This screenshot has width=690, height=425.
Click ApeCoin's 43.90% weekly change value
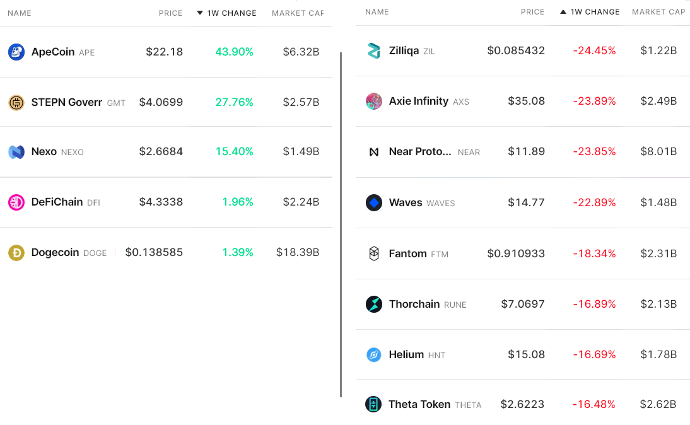(x=234, y=52)
